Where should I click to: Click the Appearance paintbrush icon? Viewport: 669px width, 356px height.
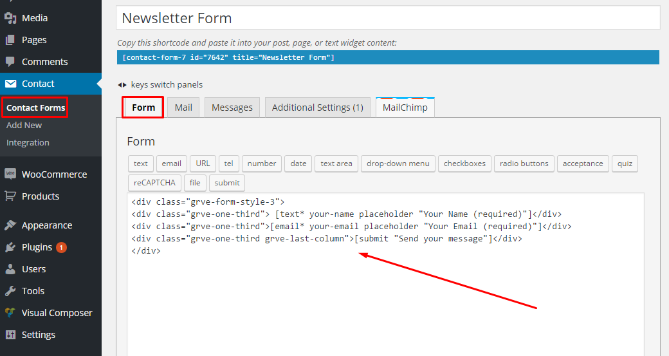point(10,225)
